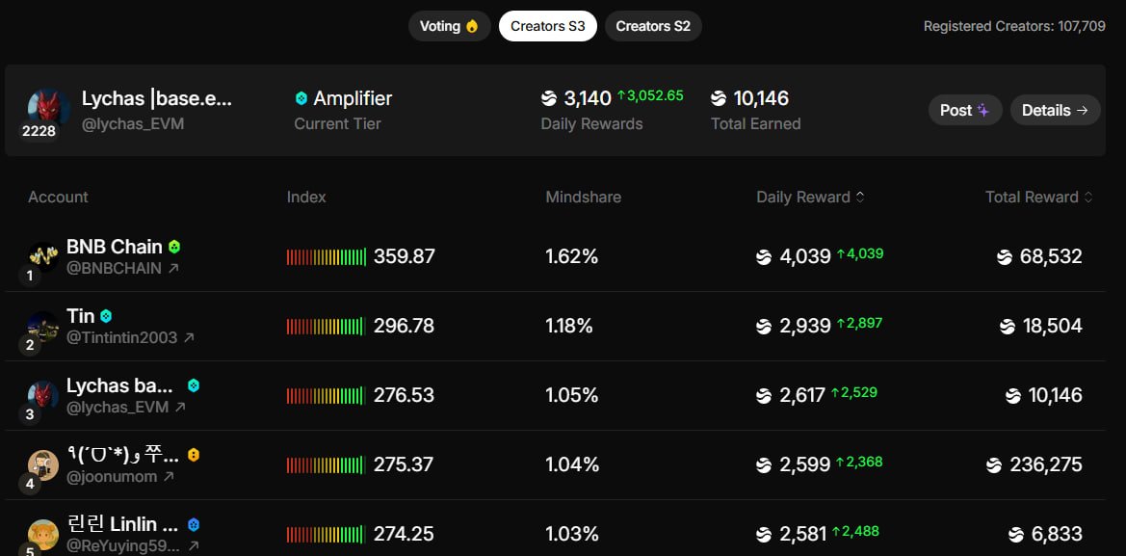Click Tin's tier badge icon
Viewport: 1126px width, 556px height.
point(106,315)
